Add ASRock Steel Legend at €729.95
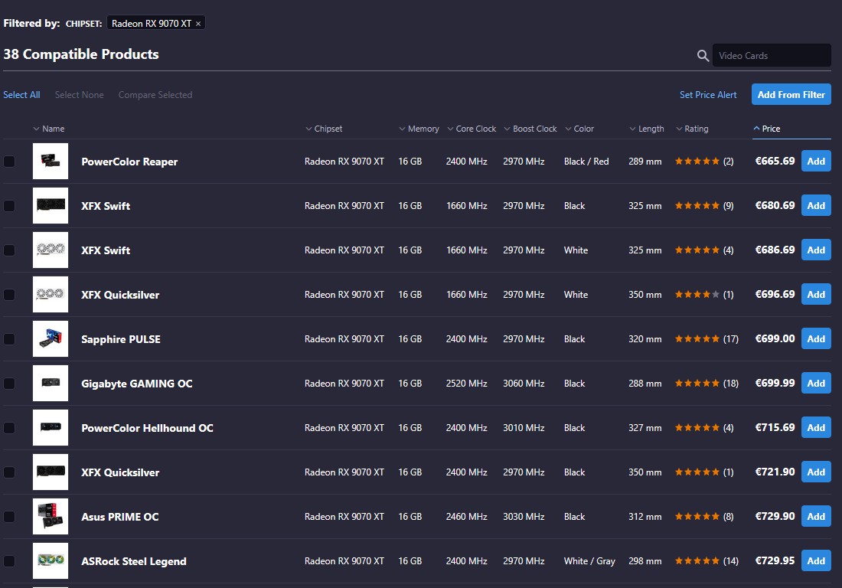 [816, 561]
